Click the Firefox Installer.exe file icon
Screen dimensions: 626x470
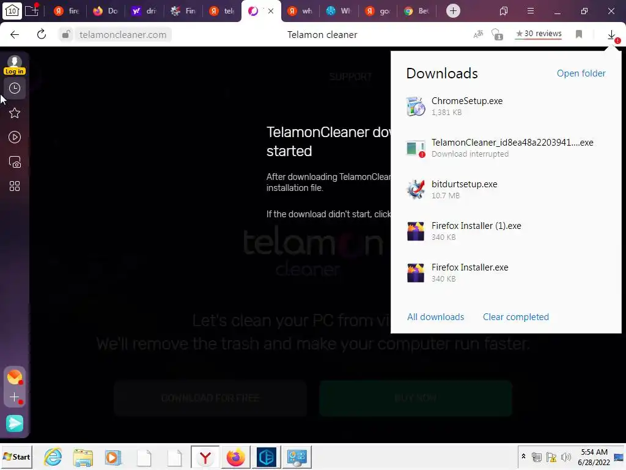[416, 272]
